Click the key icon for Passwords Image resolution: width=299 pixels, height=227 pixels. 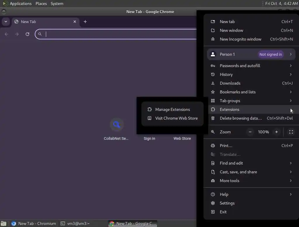tap(213, 66)
